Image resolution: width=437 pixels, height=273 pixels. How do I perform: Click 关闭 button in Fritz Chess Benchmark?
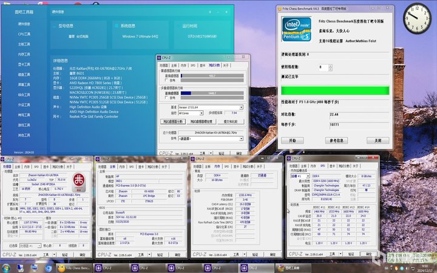click(378, 141)
